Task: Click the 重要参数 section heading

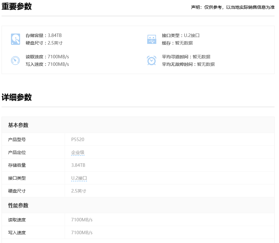Action: point(16,6)
